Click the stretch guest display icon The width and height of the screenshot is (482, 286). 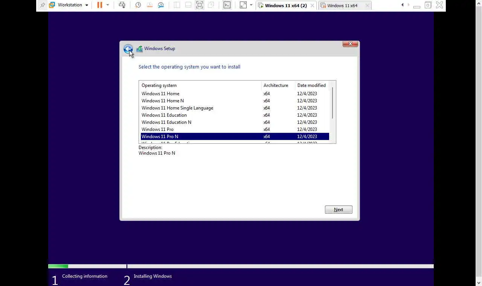(243, 5)
